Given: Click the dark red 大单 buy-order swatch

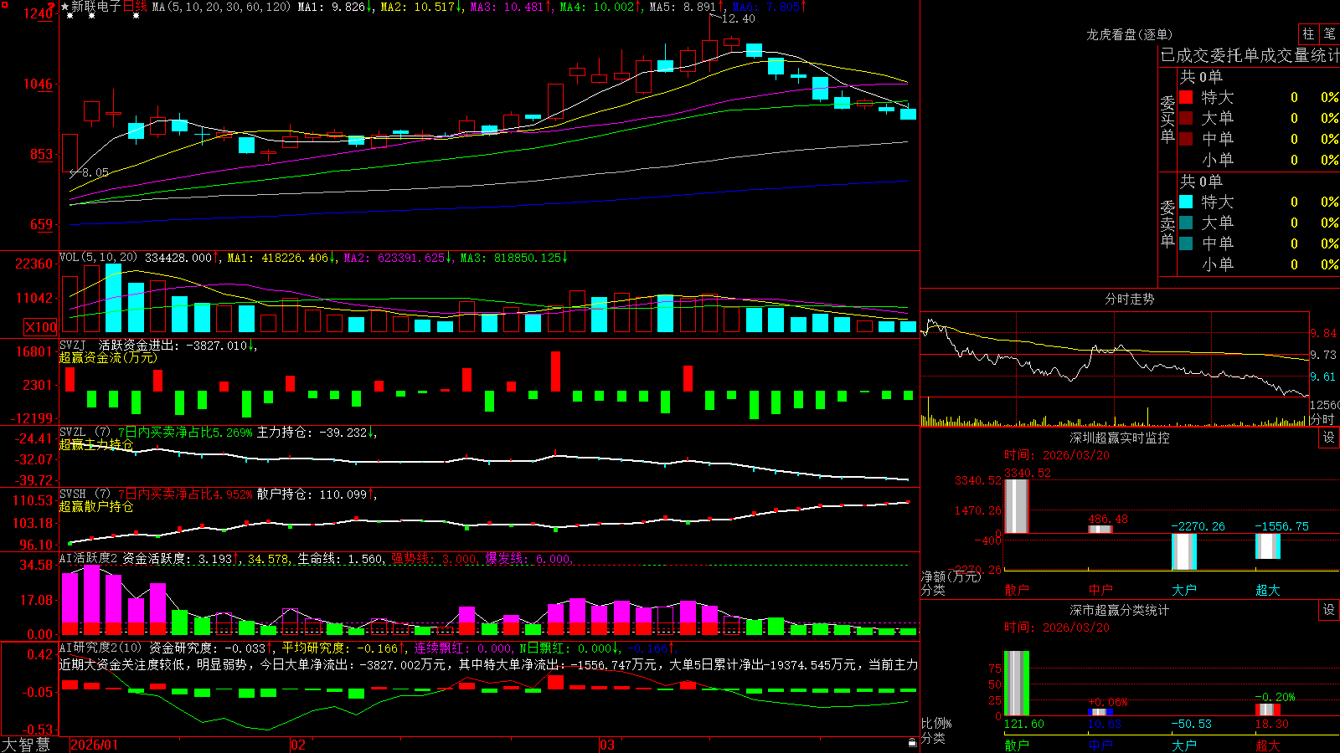Looking at the screenshot, I should (x=1186, y=118).
